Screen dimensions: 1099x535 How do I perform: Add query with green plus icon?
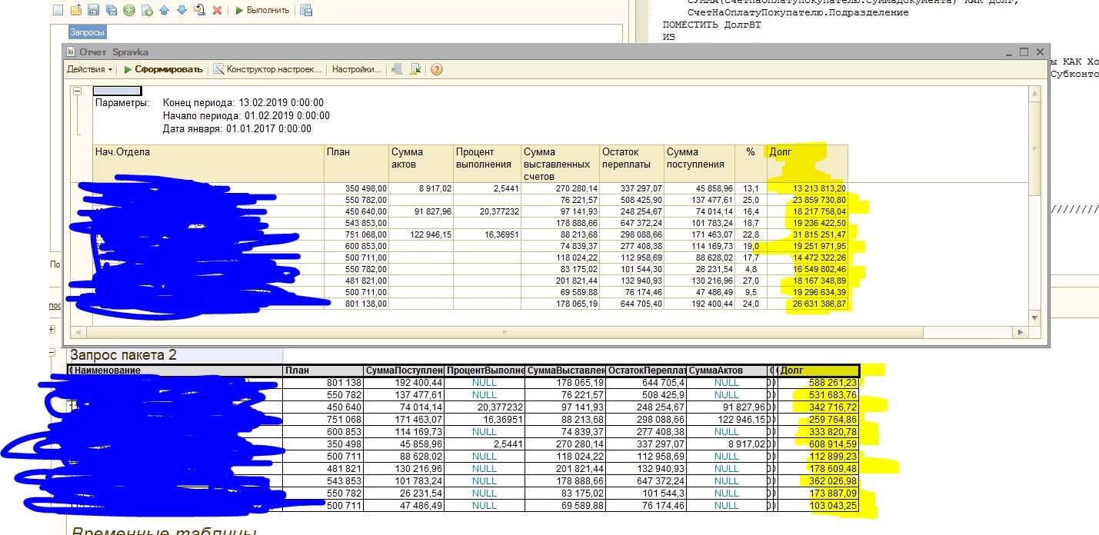(128, 10)
